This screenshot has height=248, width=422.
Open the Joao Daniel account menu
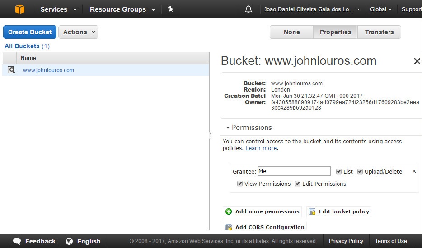[312, 9]
